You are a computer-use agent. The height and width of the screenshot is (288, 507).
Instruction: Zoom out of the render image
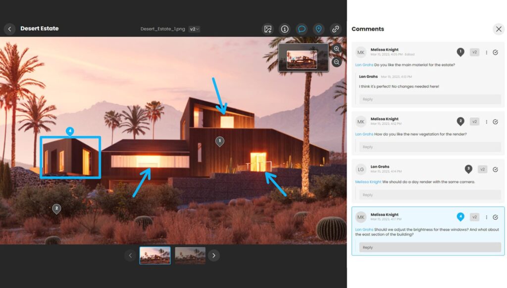[x=337, y=62]
